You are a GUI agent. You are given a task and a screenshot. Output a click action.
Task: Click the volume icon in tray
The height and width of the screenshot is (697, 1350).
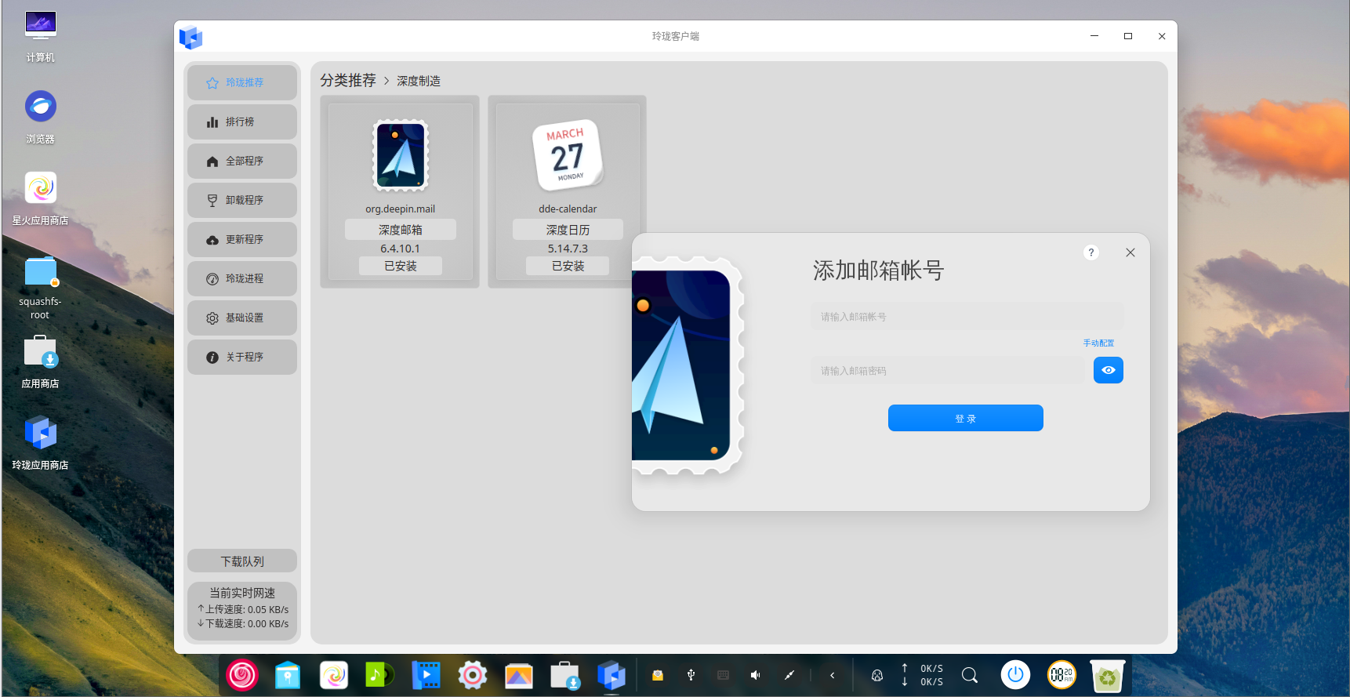pos(756,675)
